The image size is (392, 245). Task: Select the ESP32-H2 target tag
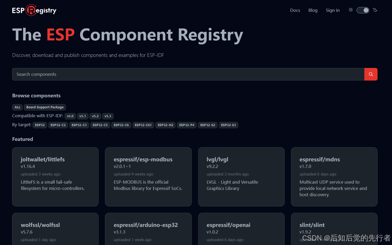tap(166, 125)
